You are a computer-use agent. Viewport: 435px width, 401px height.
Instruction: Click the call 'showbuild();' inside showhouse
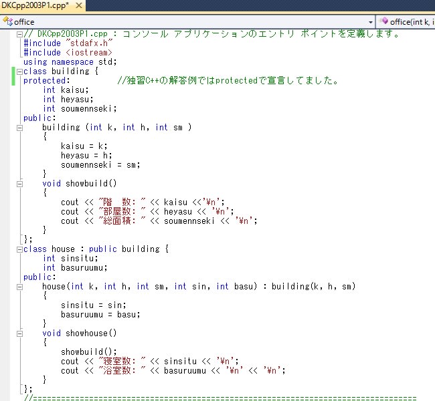coord(89,352)
